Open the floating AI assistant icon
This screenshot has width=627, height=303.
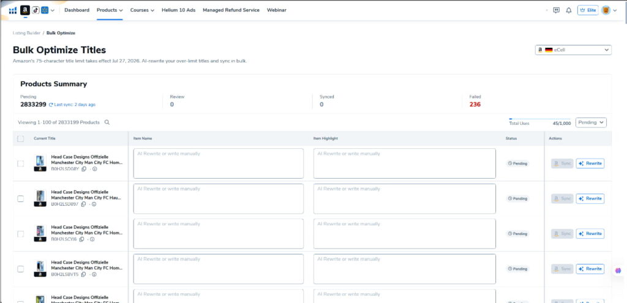(618, 271)
